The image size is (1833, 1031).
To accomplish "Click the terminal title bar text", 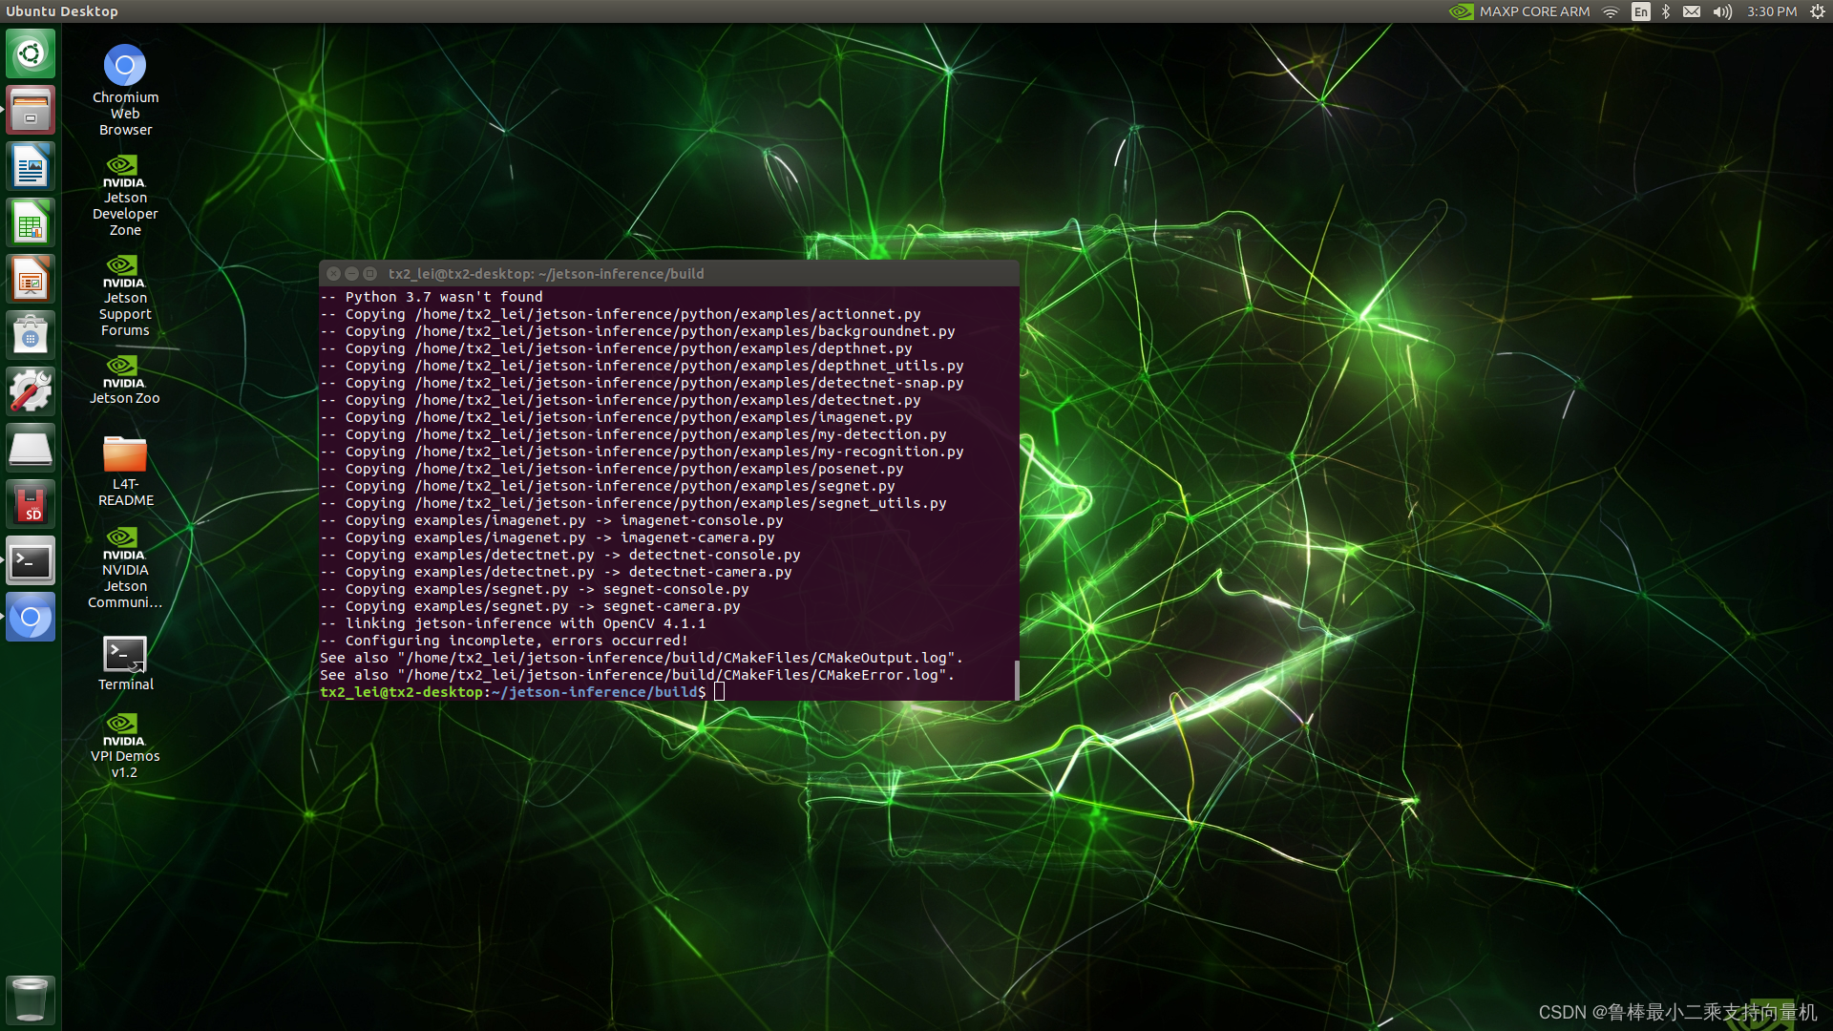I will tap(545, 274).
